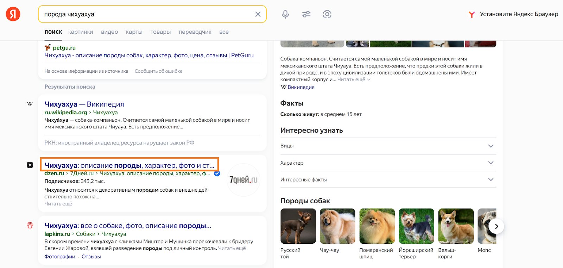This screenshot has width=563, height=268.
Task: Click the Yandex Browser install icon
Action: 472,14
